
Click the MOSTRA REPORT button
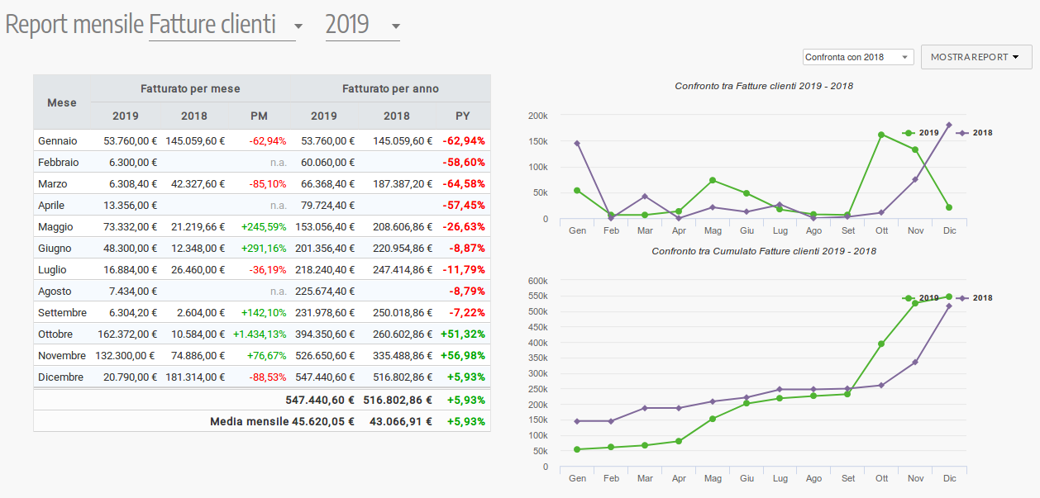coord(976,57)
